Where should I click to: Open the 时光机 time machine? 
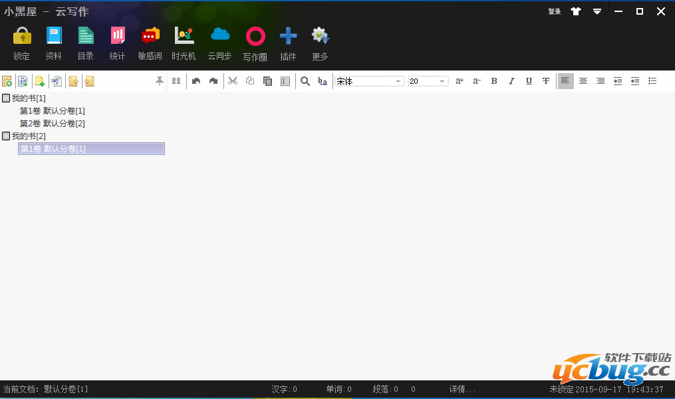(x=184, y=37)
